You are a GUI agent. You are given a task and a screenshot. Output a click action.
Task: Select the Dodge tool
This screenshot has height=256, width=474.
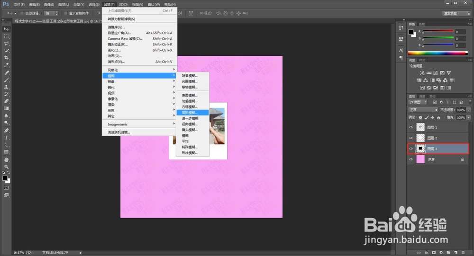pyautogui.click(x=6, y=123)
